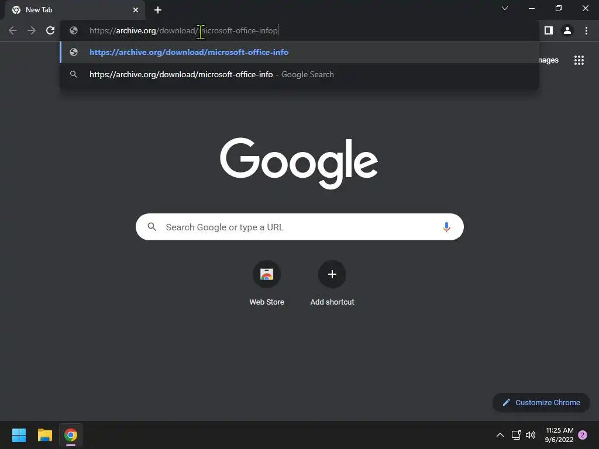The width and height of the screenshot is (599, 449).
Task: Click the browser Forward arrow
Action: [x=32, y=30]
